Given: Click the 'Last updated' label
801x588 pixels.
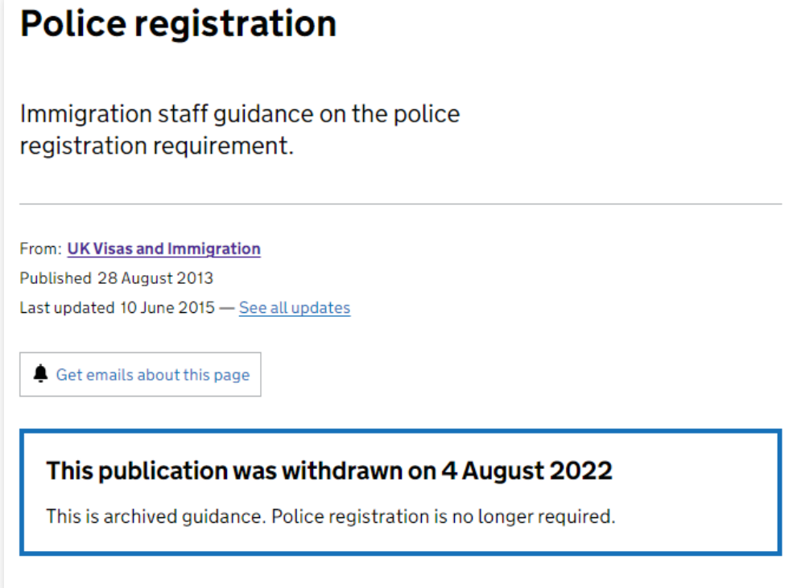Looking at the screenshot, I should [67, 308].
